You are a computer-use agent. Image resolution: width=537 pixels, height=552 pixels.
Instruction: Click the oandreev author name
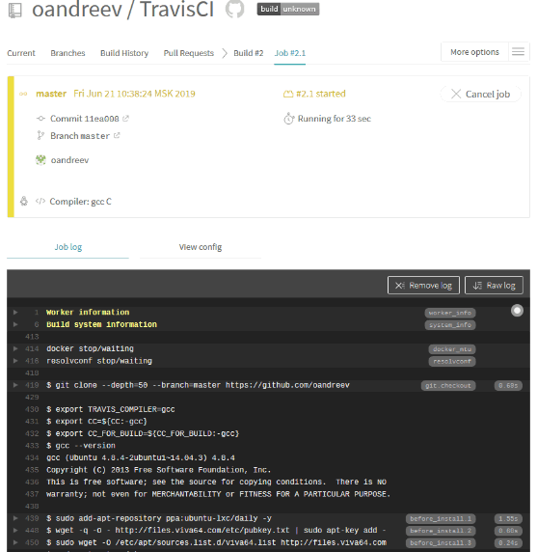pos(69,160)
